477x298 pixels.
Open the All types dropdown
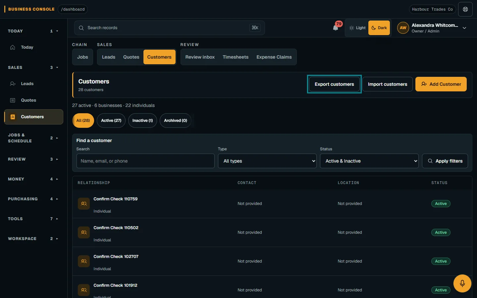pos(267,161)
